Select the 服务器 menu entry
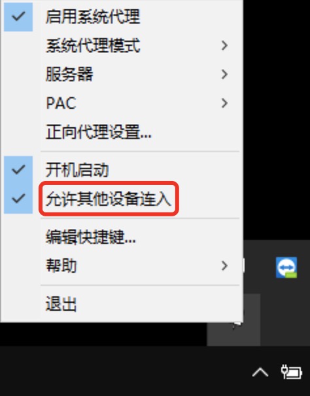310x396 pixels. (140, 74)
